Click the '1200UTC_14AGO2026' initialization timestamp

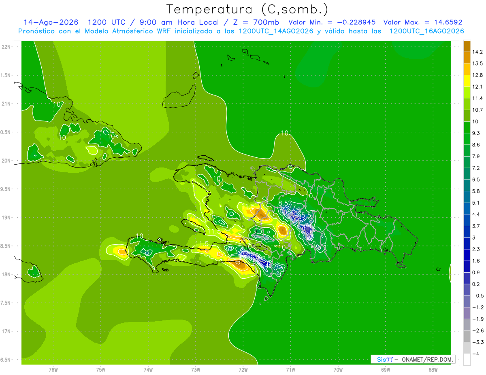pos(276,31)
